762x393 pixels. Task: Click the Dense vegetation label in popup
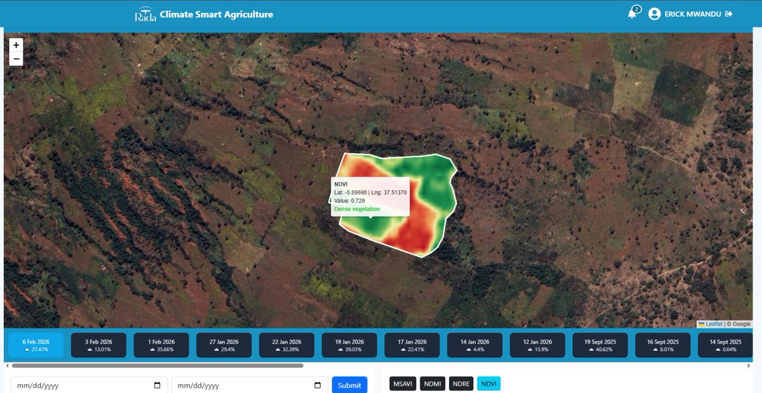pos(357,209)
